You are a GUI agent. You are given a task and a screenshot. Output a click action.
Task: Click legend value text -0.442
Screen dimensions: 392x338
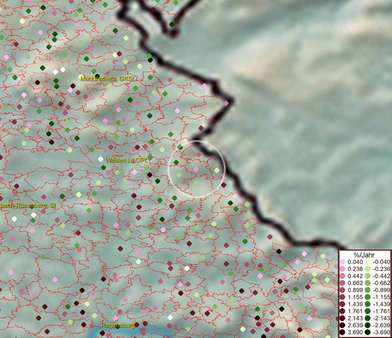pos(381,276)
